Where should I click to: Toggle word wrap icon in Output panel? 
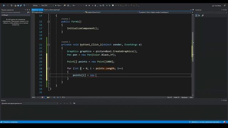pos(74,103)
